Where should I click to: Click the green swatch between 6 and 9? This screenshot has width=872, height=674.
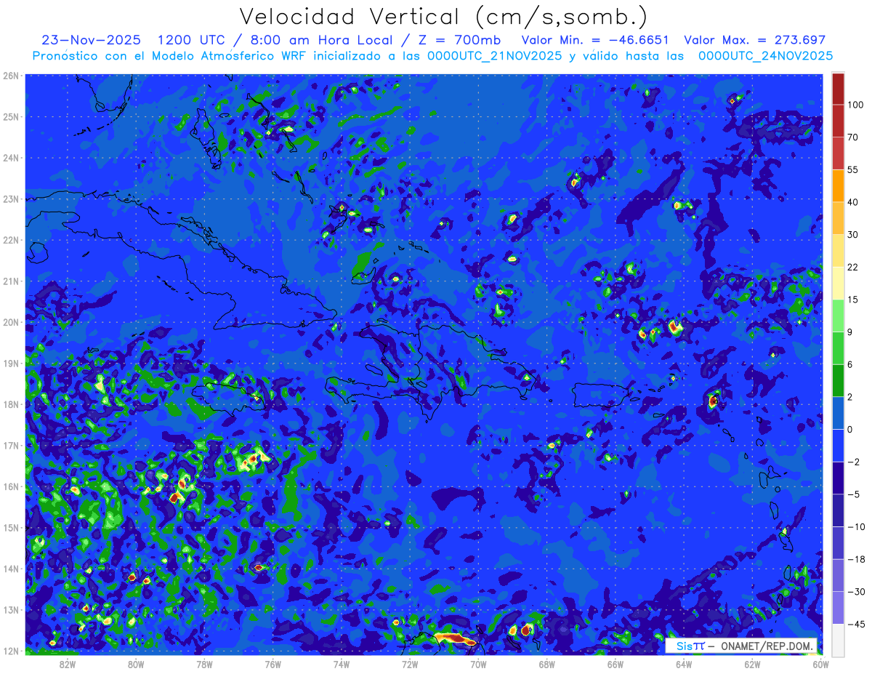(x=838, y=348)
